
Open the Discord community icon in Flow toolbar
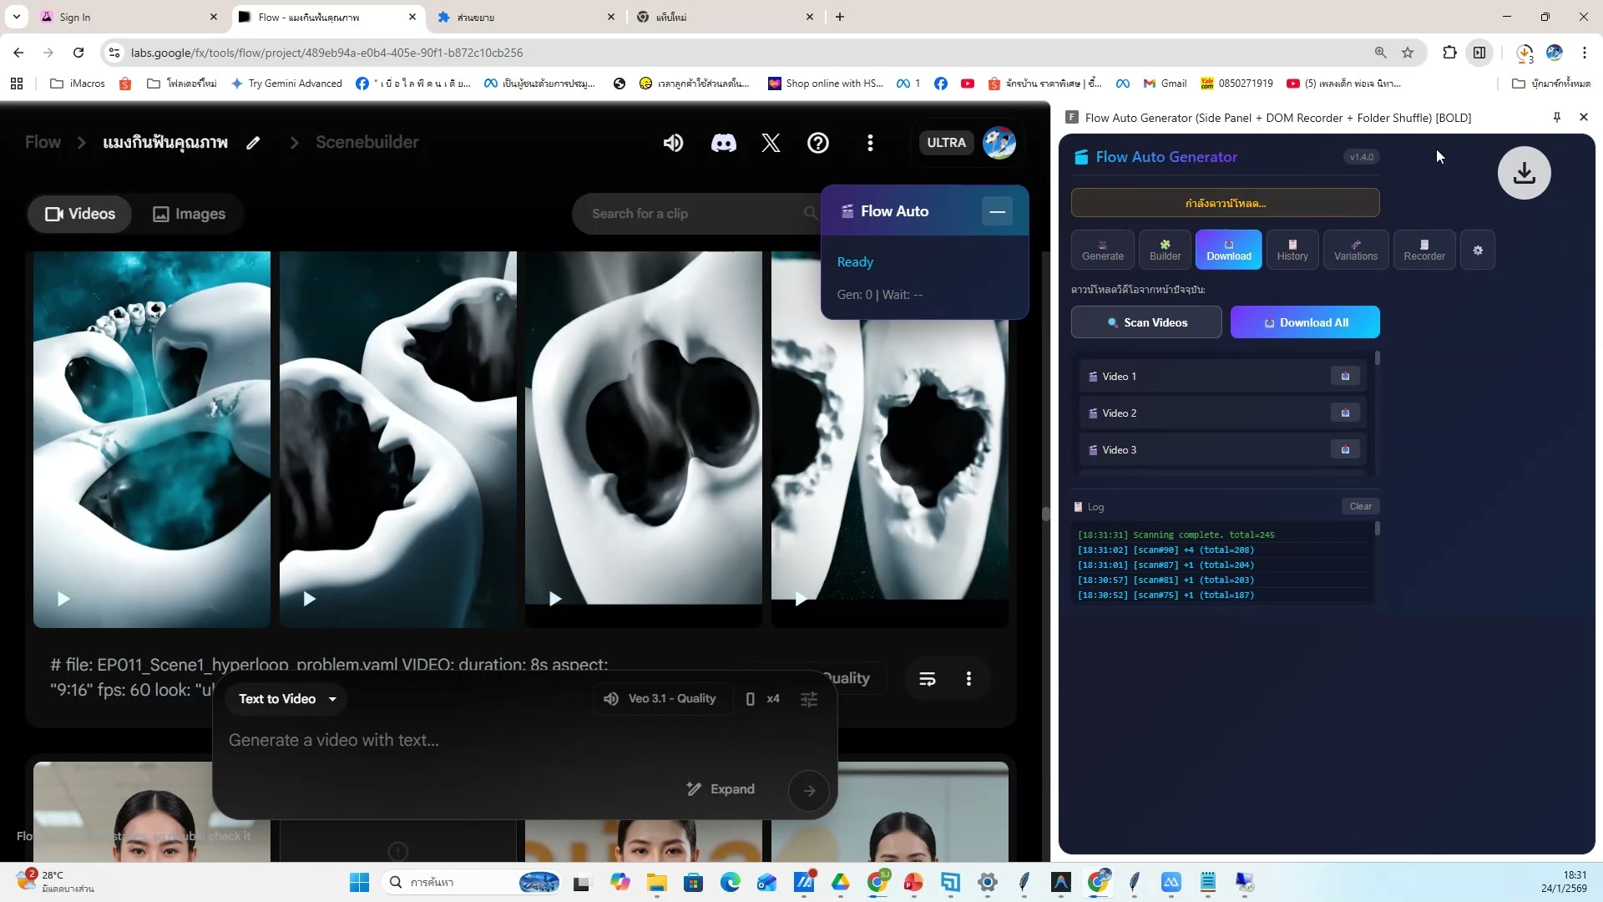click(723, 143)
